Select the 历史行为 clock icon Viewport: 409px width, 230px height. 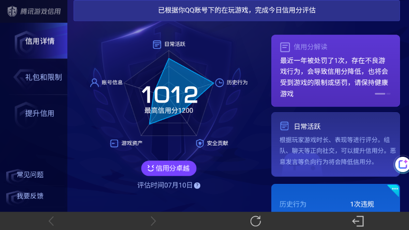pos(219,83)
